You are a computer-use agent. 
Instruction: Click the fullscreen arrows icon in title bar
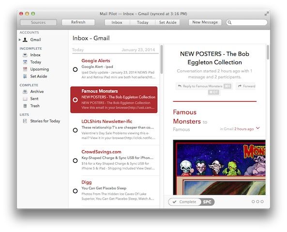267,14
